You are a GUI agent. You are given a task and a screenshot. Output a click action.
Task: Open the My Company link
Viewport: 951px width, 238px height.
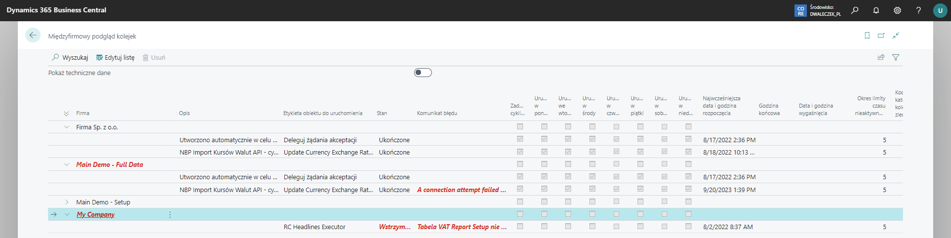(x=96, y=215)
